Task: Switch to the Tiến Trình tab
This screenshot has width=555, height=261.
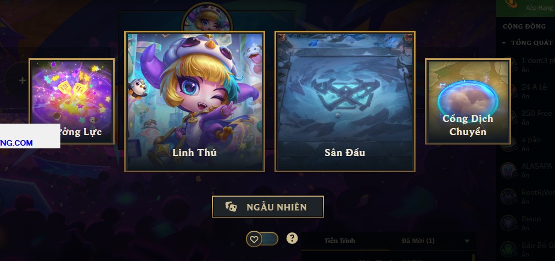Action: (339, 241)
